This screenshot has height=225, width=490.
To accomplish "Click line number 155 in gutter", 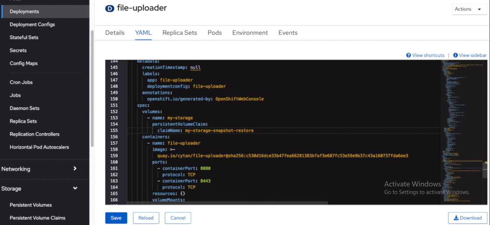I will 114,131.
